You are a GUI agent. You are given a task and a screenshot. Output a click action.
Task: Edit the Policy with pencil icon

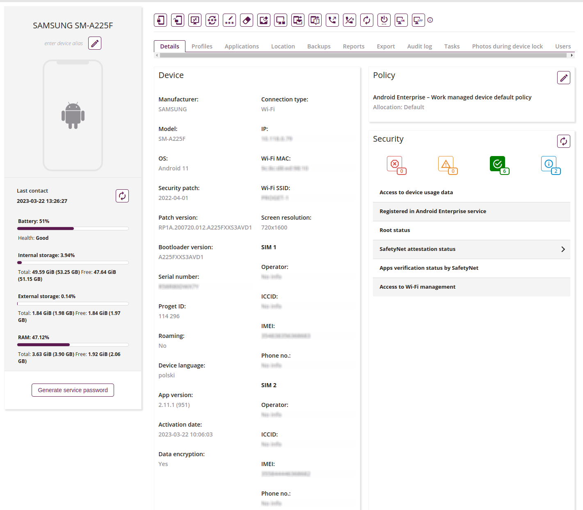[564, 78]
